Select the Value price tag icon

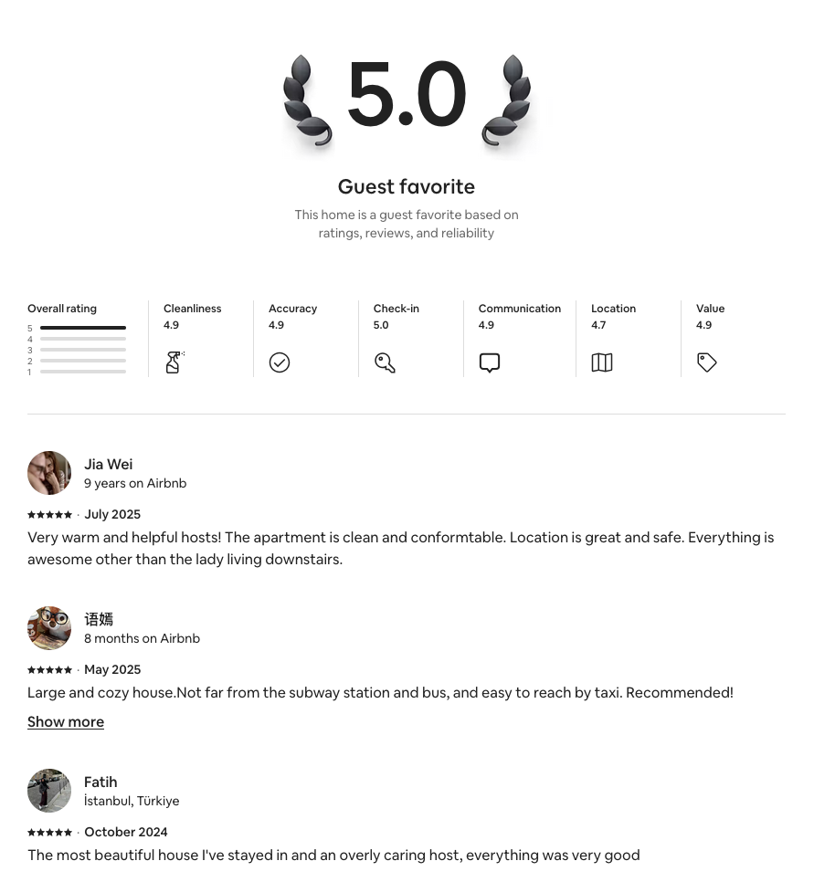tap(707, 362)
